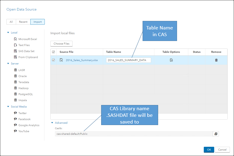
Task: Delete file using the trash icon
Action: (216, 60)
